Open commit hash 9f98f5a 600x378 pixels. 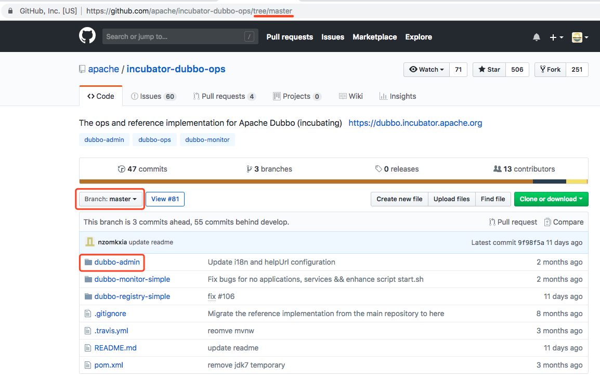tap(531, 243)
